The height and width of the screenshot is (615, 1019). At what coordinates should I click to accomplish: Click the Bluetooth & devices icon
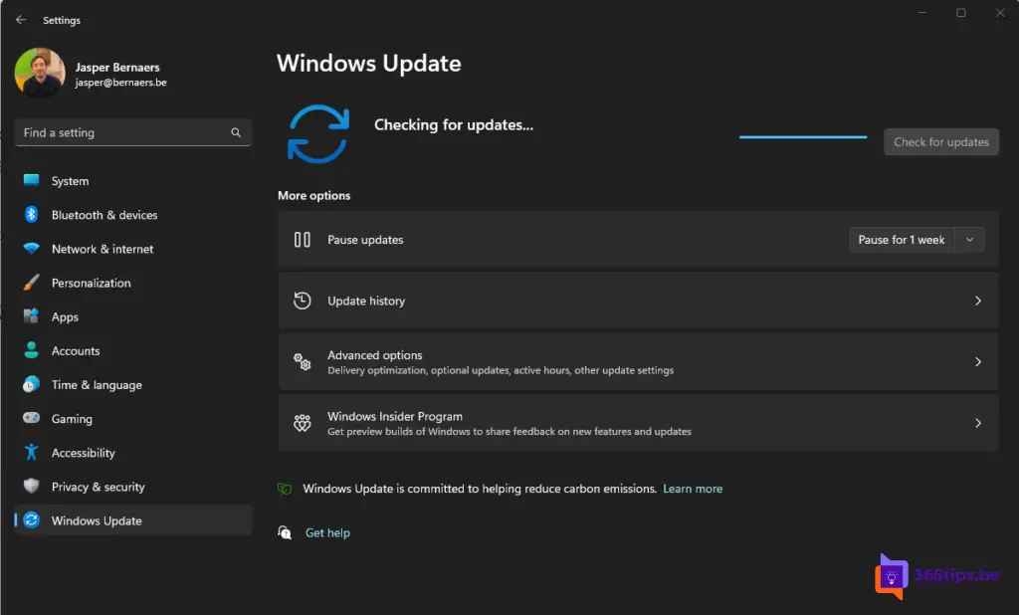point(31,215)
